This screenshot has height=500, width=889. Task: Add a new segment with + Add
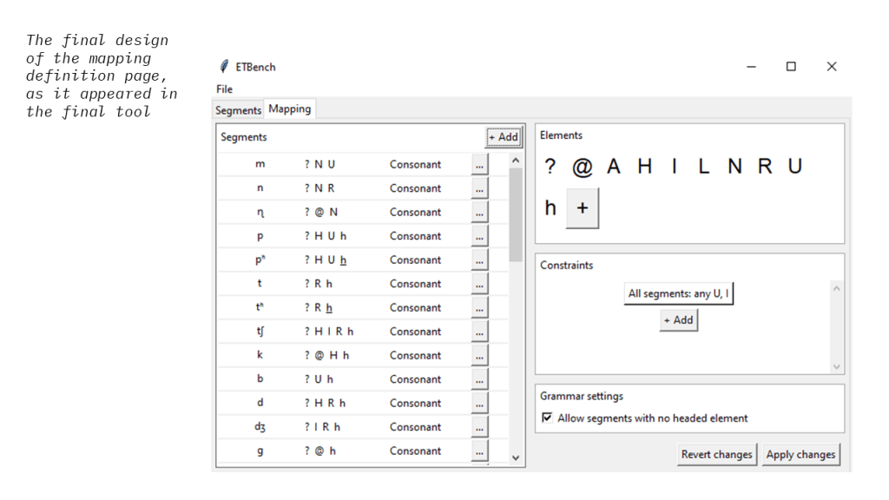pyautogui.click(x=503, y=137)
